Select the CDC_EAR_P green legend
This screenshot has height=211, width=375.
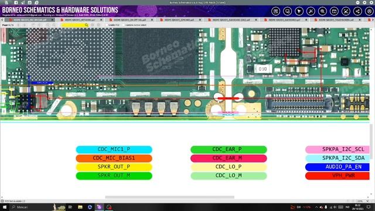[229, 149]
